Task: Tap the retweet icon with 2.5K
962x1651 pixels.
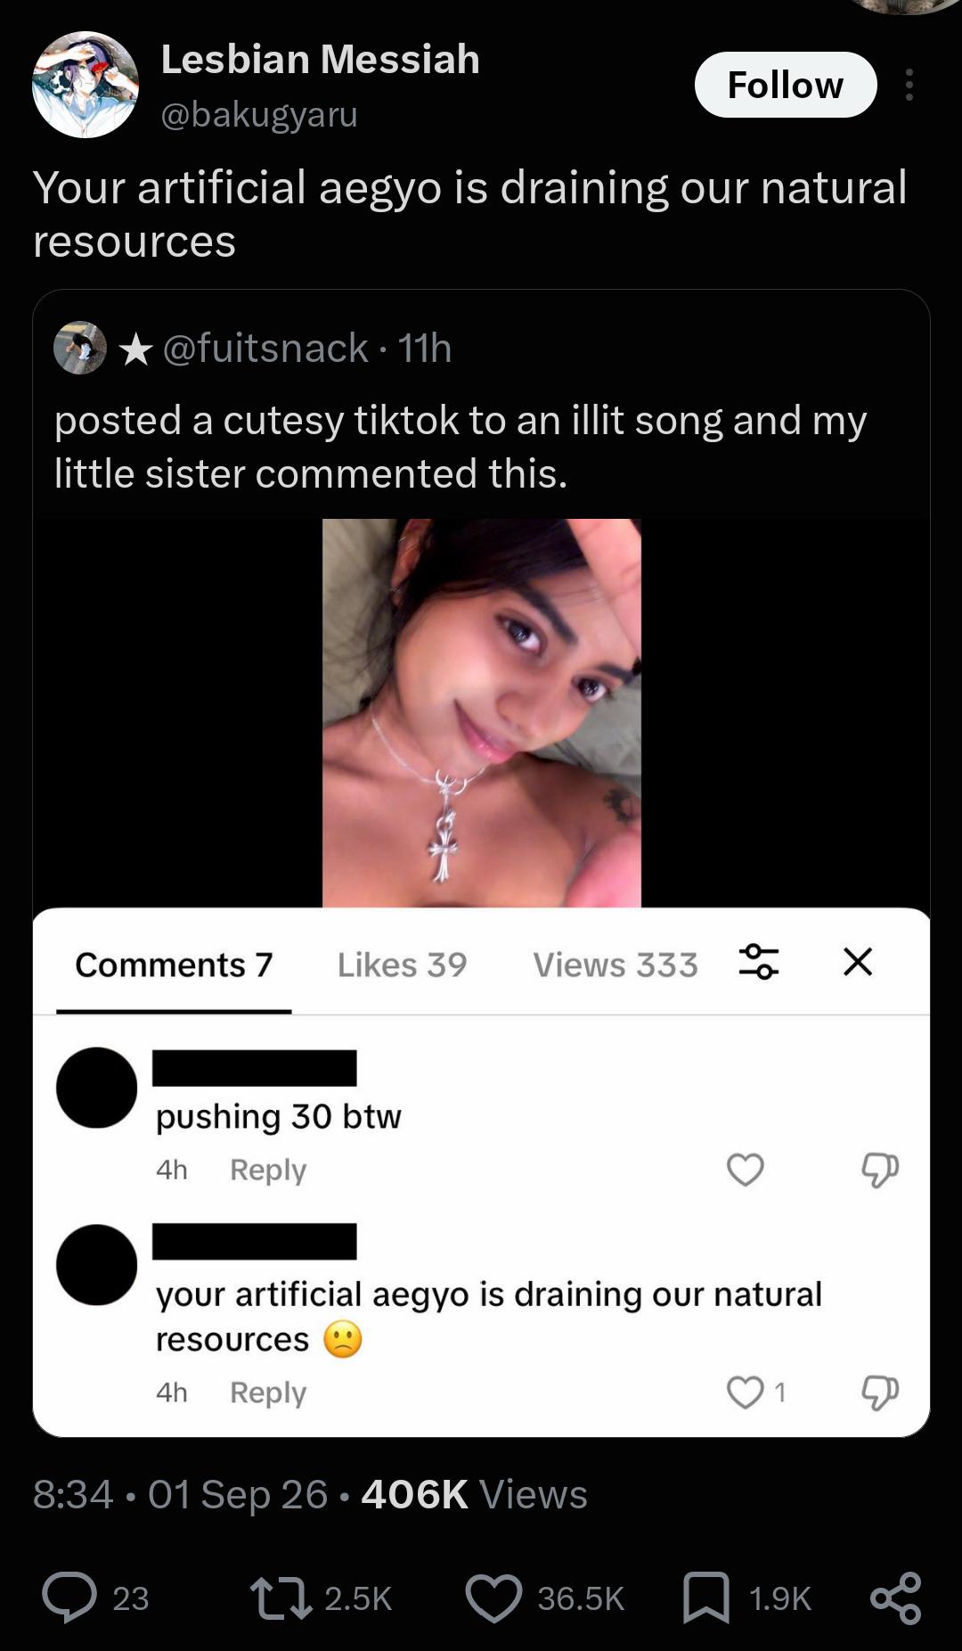Action: coord(281,1598)
